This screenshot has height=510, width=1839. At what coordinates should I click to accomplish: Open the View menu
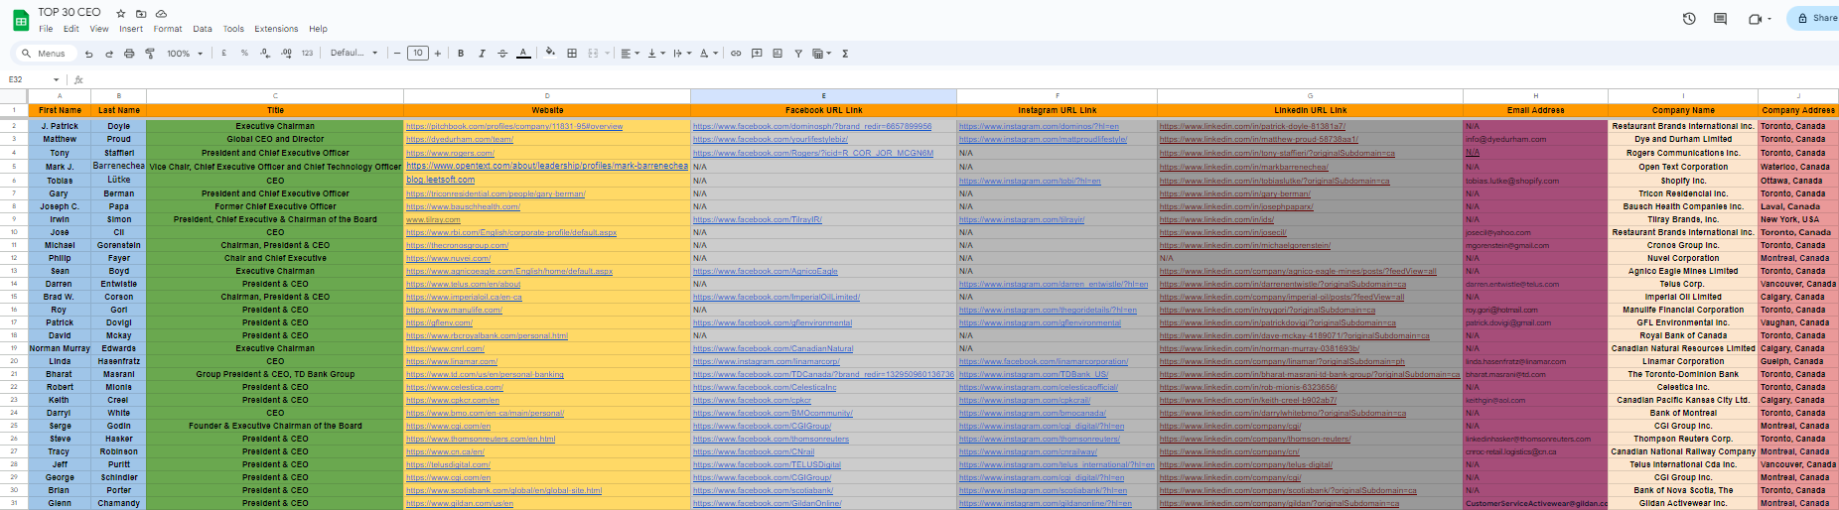point(99,29)
